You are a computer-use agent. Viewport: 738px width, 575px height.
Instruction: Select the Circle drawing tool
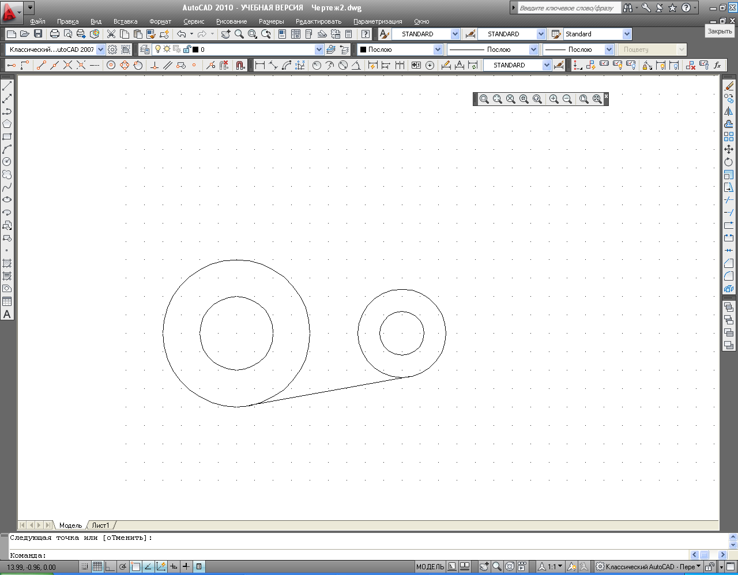7,162
